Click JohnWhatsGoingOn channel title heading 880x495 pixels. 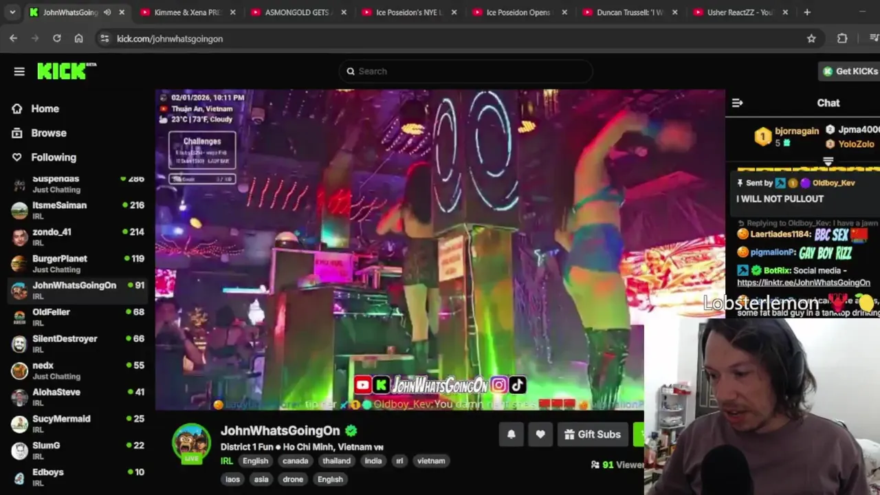pyautogui.click(x=280, y=430)
